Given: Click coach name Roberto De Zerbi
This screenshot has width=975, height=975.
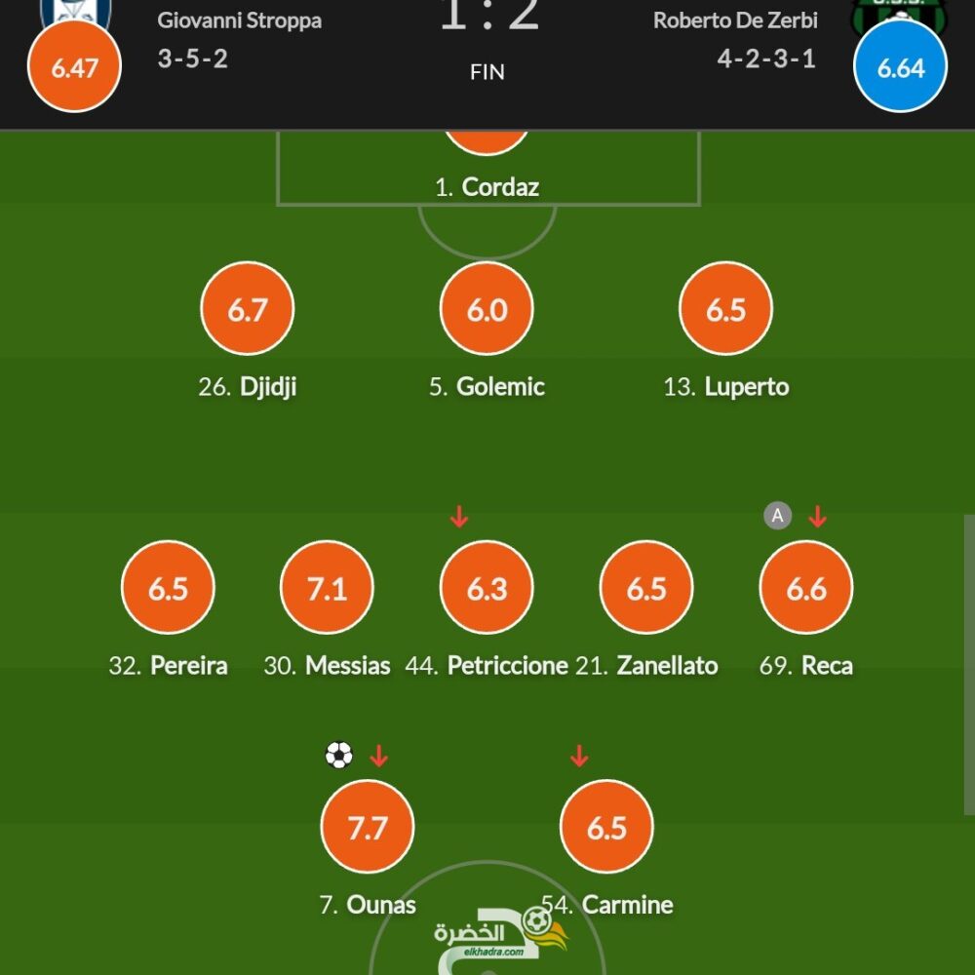Looking at the screenshot, I should point(735,20).
